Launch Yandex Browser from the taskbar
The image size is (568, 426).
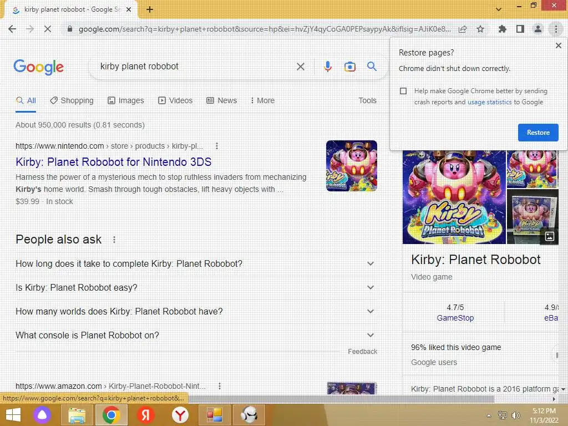pyautogui.click(x=180, y=415)
